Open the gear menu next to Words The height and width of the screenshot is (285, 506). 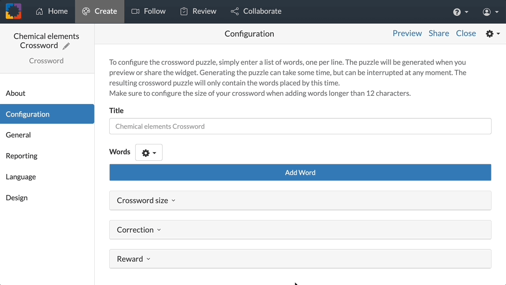148,152
